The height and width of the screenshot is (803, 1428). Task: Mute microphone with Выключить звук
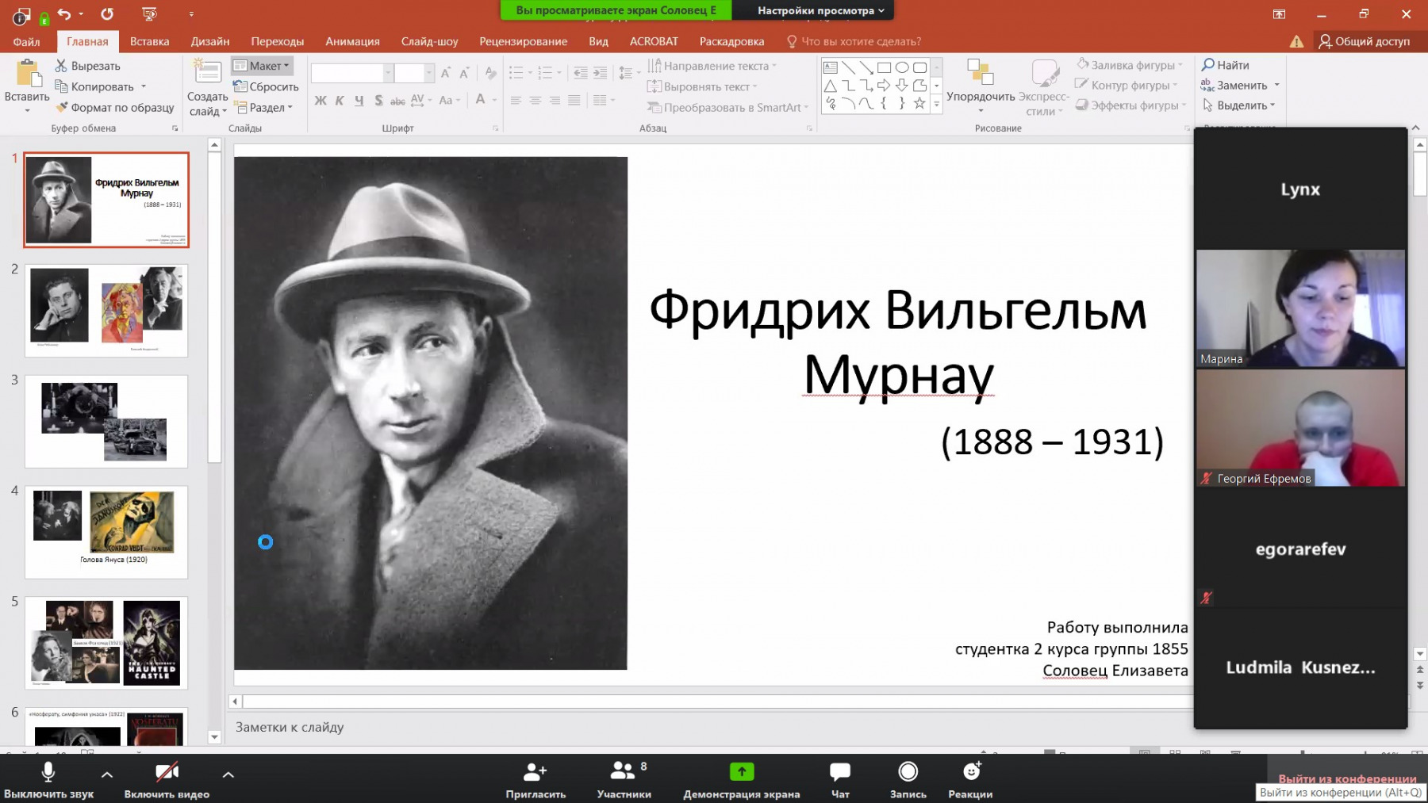click(x=48, y=773)
